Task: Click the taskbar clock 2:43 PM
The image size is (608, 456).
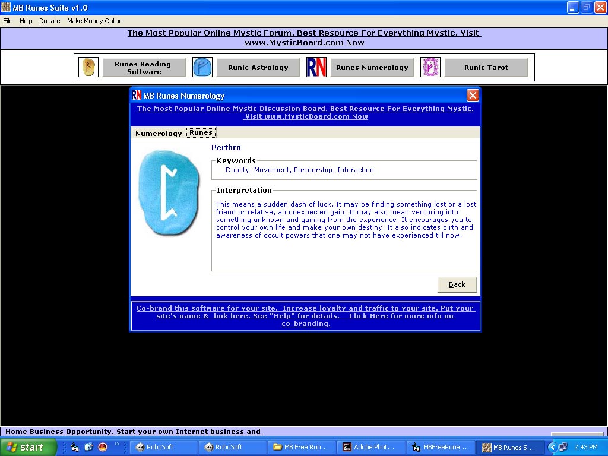Action: coord(586,447)
